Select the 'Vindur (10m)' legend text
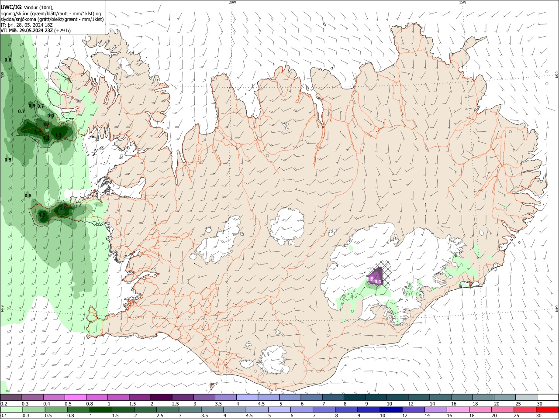 pos(38,7)
